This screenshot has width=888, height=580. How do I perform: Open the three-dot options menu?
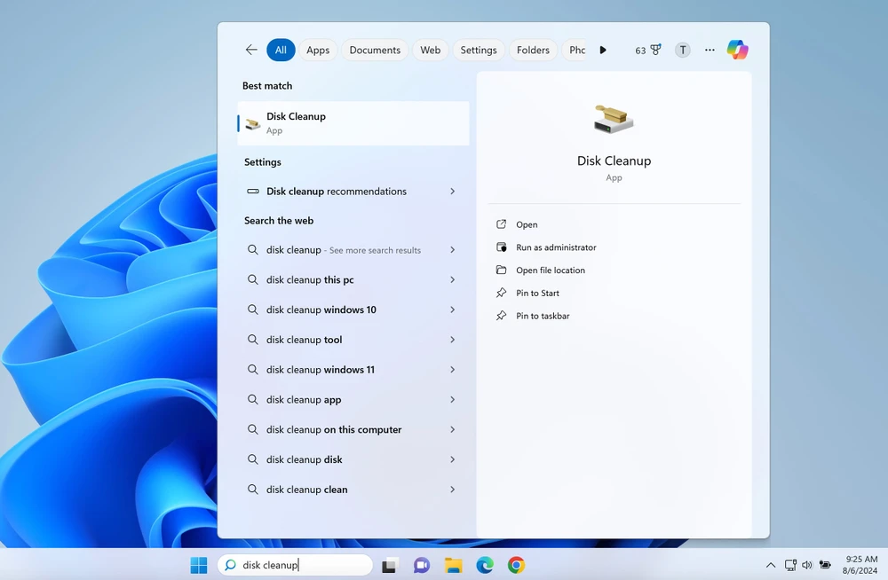pos(710,50)
